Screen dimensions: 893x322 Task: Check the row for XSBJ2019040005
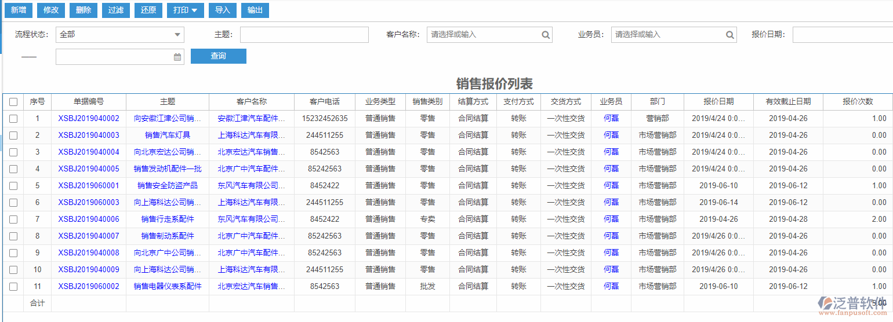[x=13, y=169]
